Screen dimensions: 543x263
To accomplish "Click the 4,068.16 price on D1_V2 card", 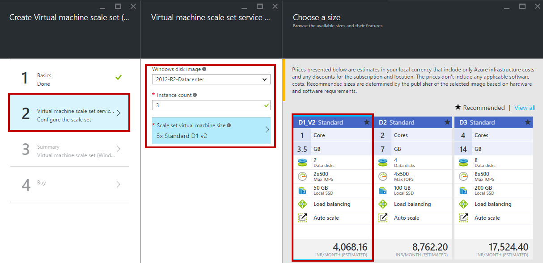I will 350,247.
